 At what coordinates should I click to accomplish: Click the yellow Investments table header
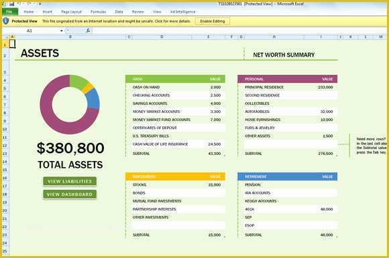tap(176, 176)
